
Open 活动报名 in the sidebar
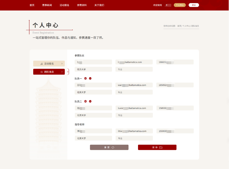tap(49, 64)
